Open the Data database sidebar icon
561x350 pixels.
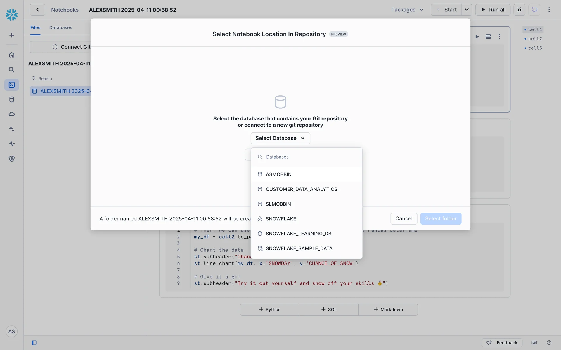12,99
